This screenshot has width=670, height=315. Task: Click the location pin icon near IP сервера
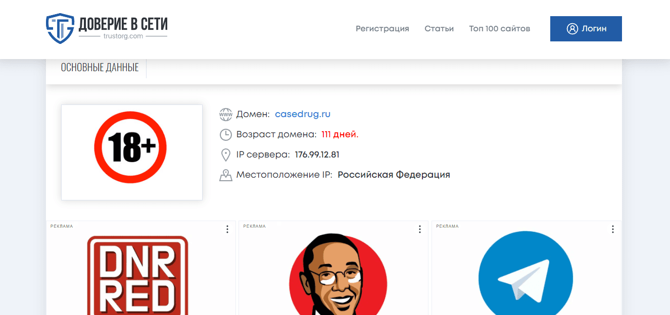226,154
